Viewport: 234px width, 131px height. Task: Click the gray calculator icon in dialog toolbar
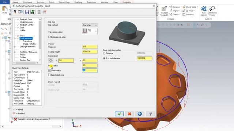pyautogui.click(x=39, y=12)
